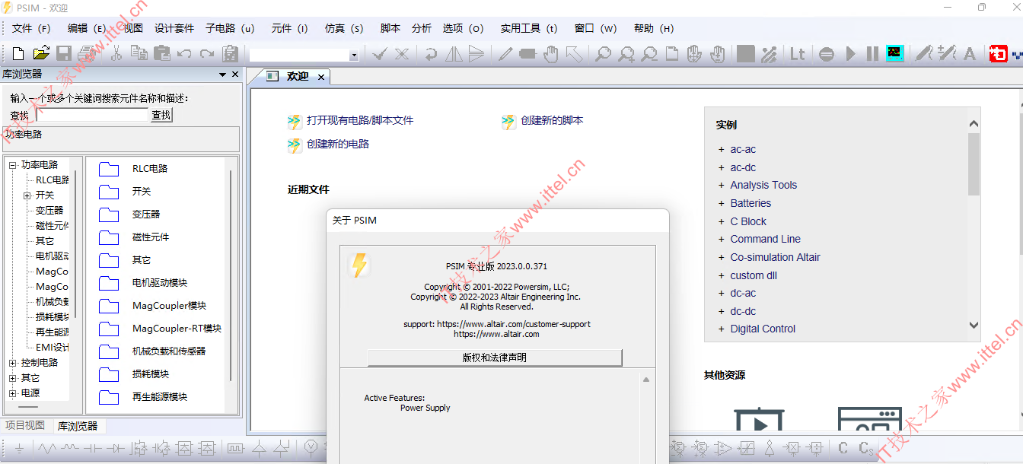Expand the Co-simulation Altair example
1023x464 pixels.
pos(721,257)
